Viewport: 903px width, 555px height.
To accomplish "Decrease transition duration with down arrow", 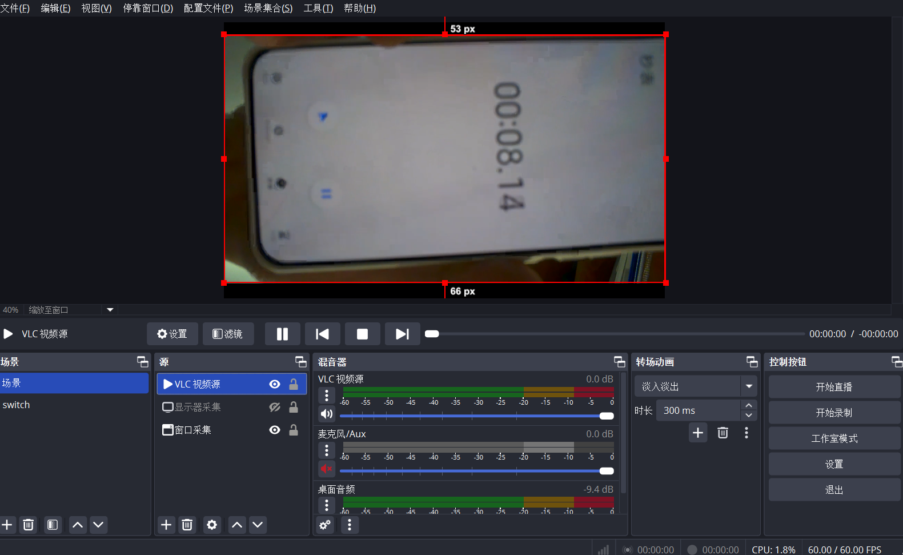I will click(x=749, y=416).
